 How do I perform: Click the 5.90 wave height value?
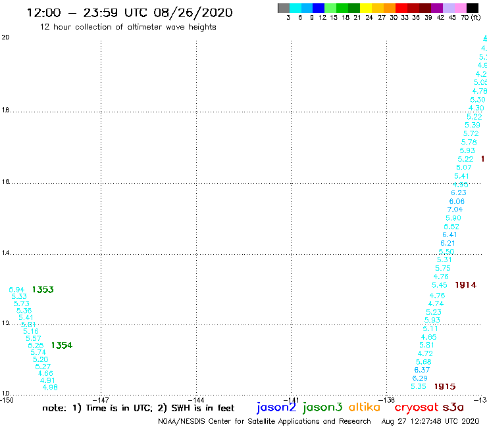click(x=453, y=218)
